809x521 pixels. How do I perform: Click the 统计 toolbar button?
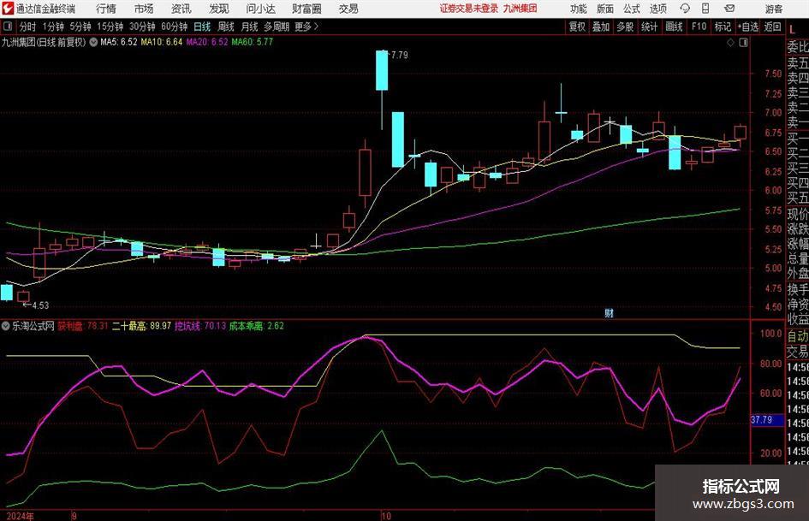[649, 27]
